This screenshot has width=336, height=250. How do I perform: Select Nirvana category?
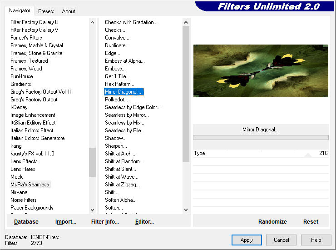point(19,192)
